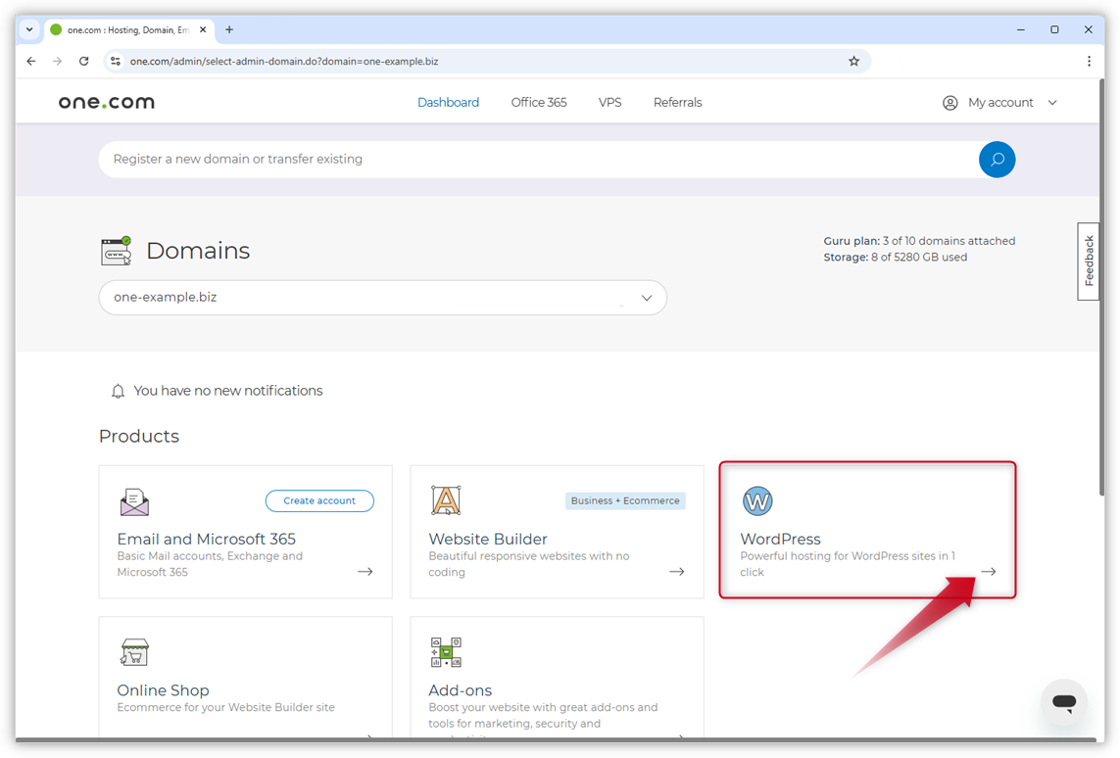Open the VPS section

click(x=609, y=102)
